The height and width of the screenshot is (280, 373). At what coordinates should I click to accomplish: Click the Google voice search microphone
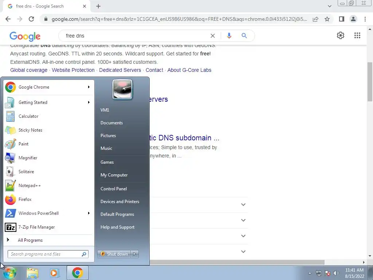click(x=229, y=36)
